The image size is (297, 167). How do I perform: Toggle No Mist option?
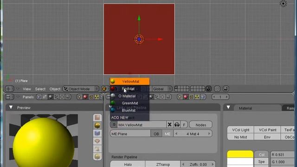click(240, 137)
